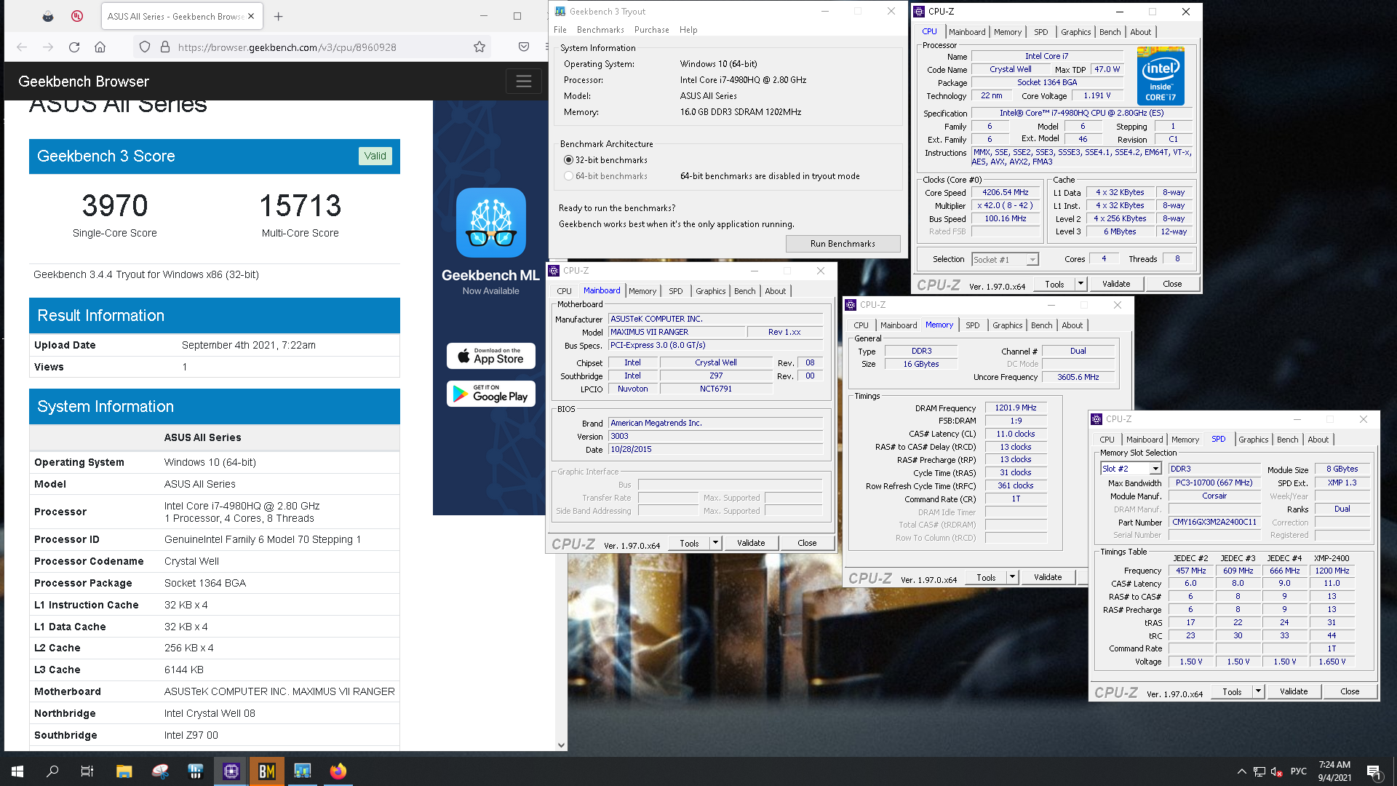Open File Explorer from the taskbar
Image resolution: width=1397 pixels, height=786 pixels.
[124, 771]
